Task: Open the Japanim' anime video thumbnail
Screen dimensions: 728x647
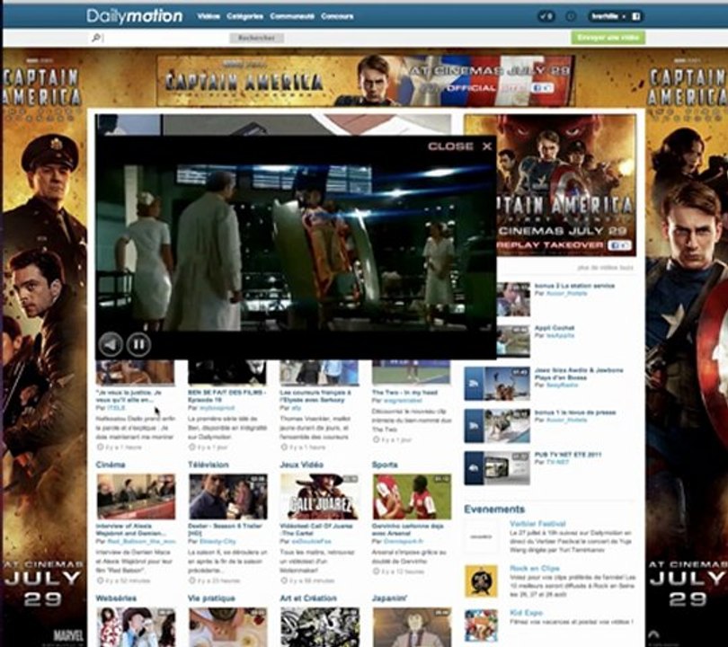Action: pyautogui.click(x=412, y=627)
